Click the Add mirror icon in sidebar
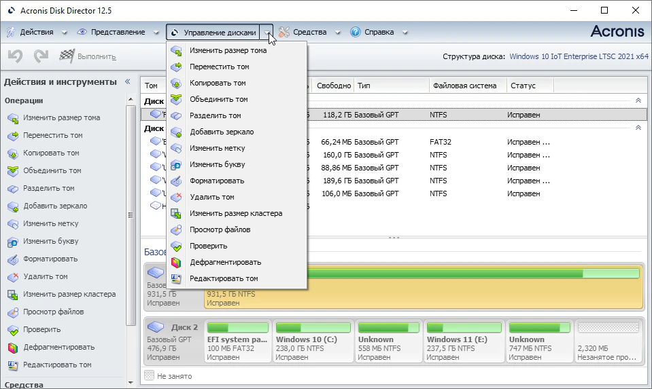 [x=12, y=206]
